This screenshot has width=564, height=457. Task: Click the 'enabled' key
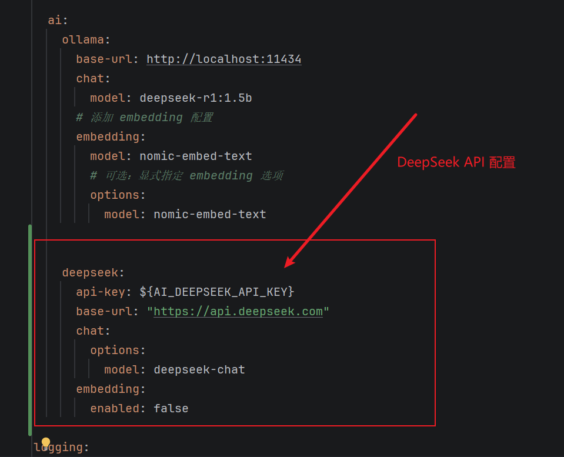[114, 408]
